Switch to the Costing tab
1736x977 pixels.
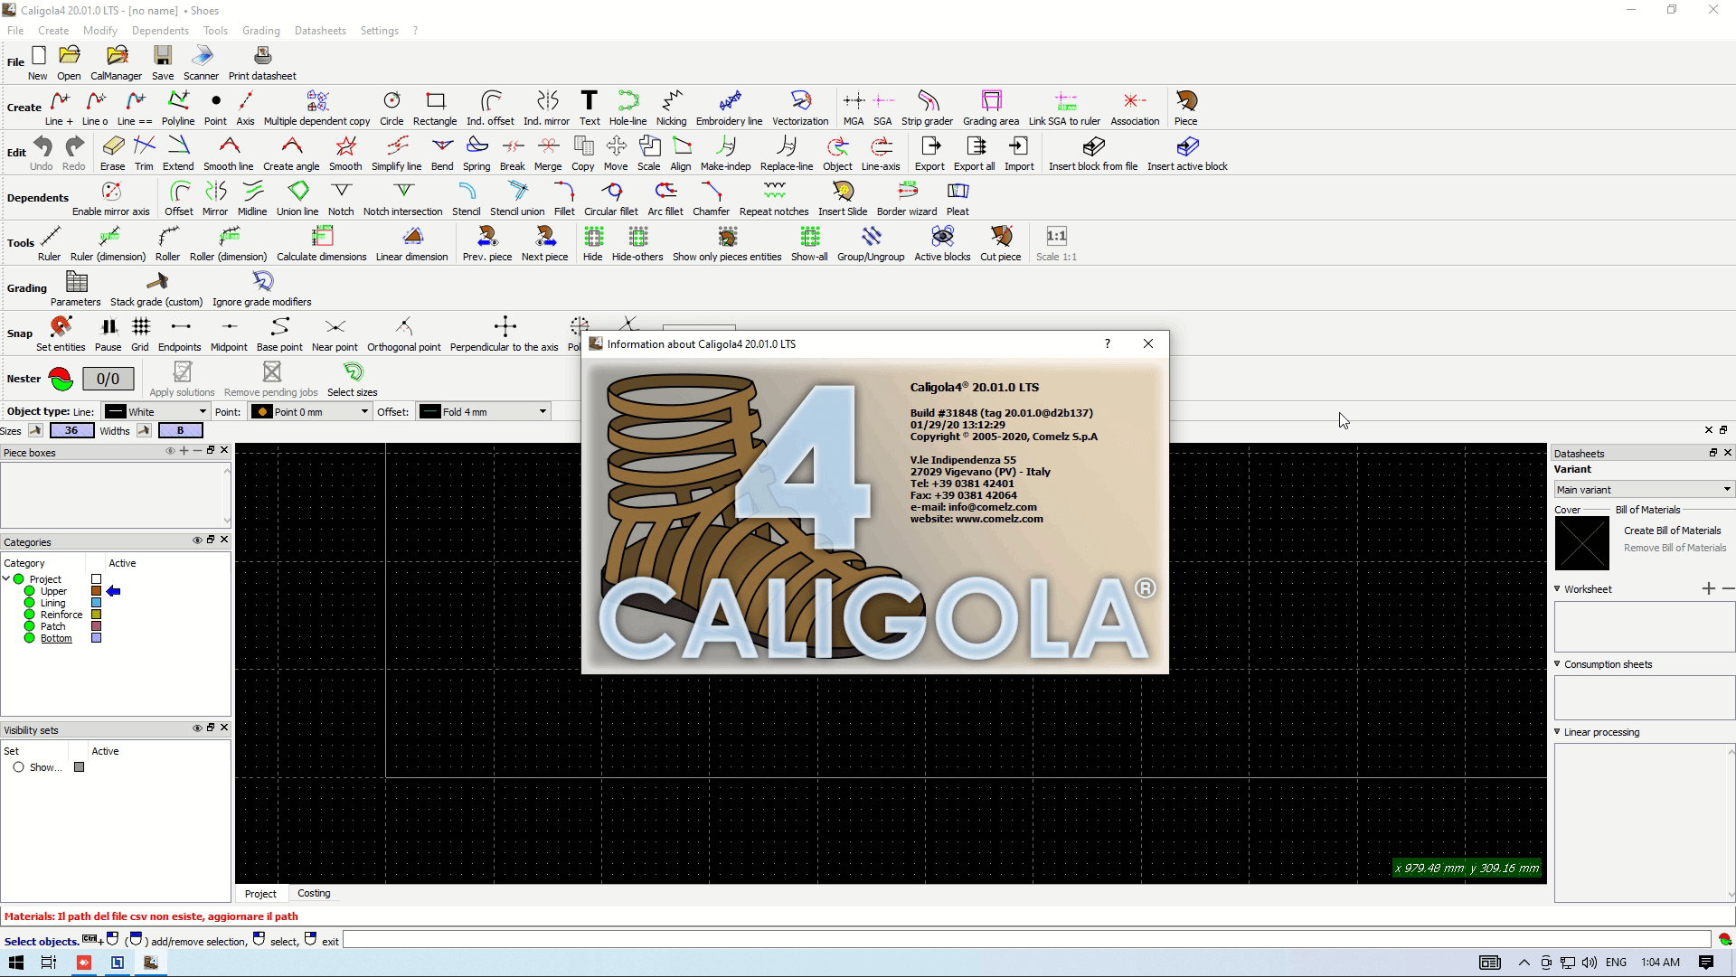point(314,893)
